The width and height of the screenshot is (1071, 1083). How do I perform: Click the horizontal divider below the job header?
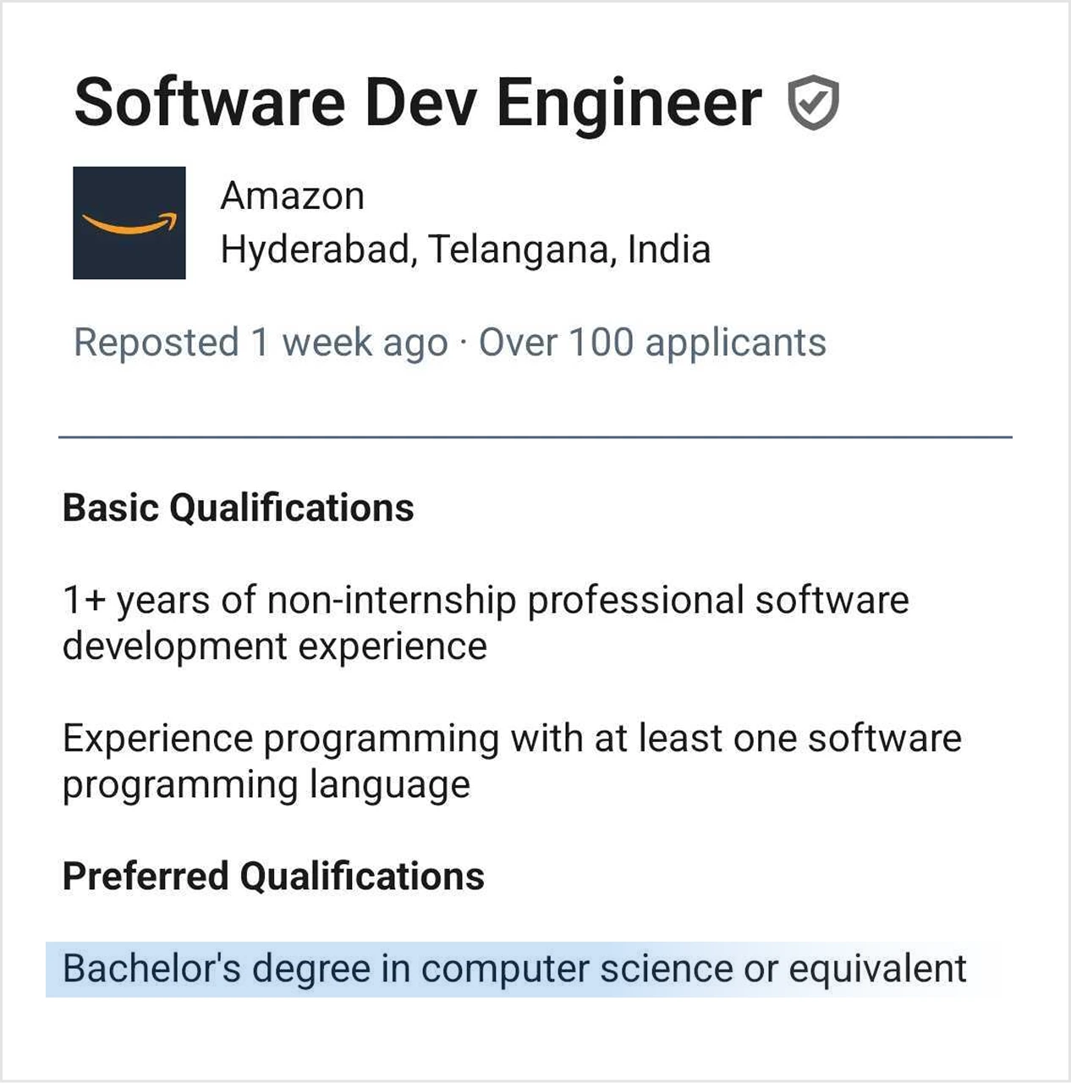535,437
